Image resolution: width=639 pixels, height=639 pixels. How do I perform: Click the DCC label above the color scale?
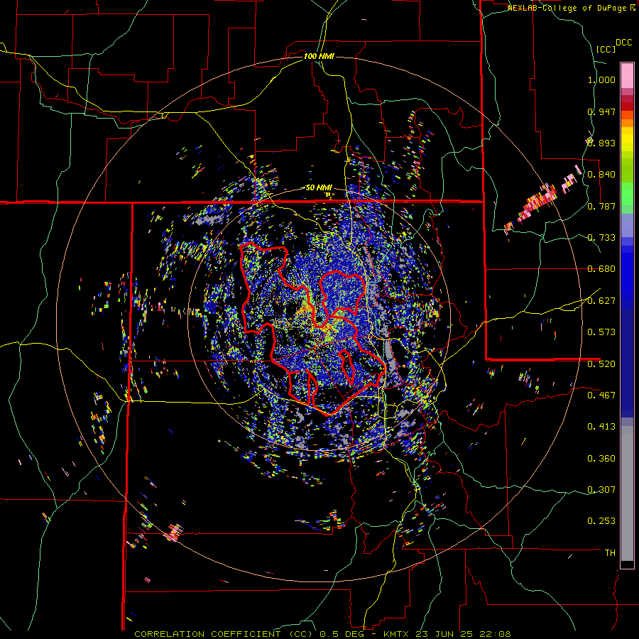tap(623, 43)
